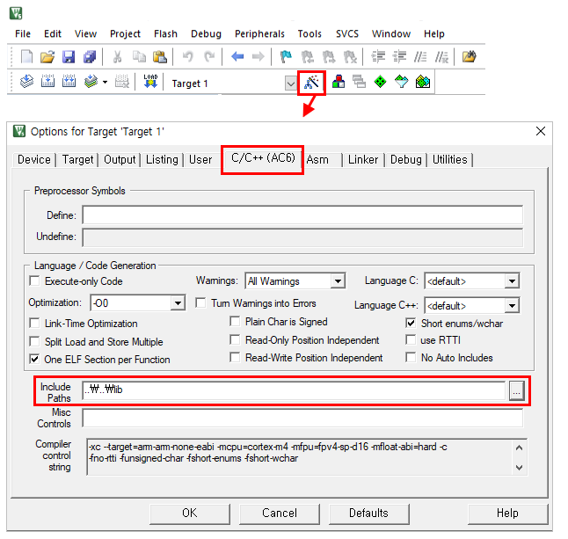Uncheck One ELF Section per Function
Image resolution: width=568 pixels, height=539 pixels.
(x=35, y=359)
